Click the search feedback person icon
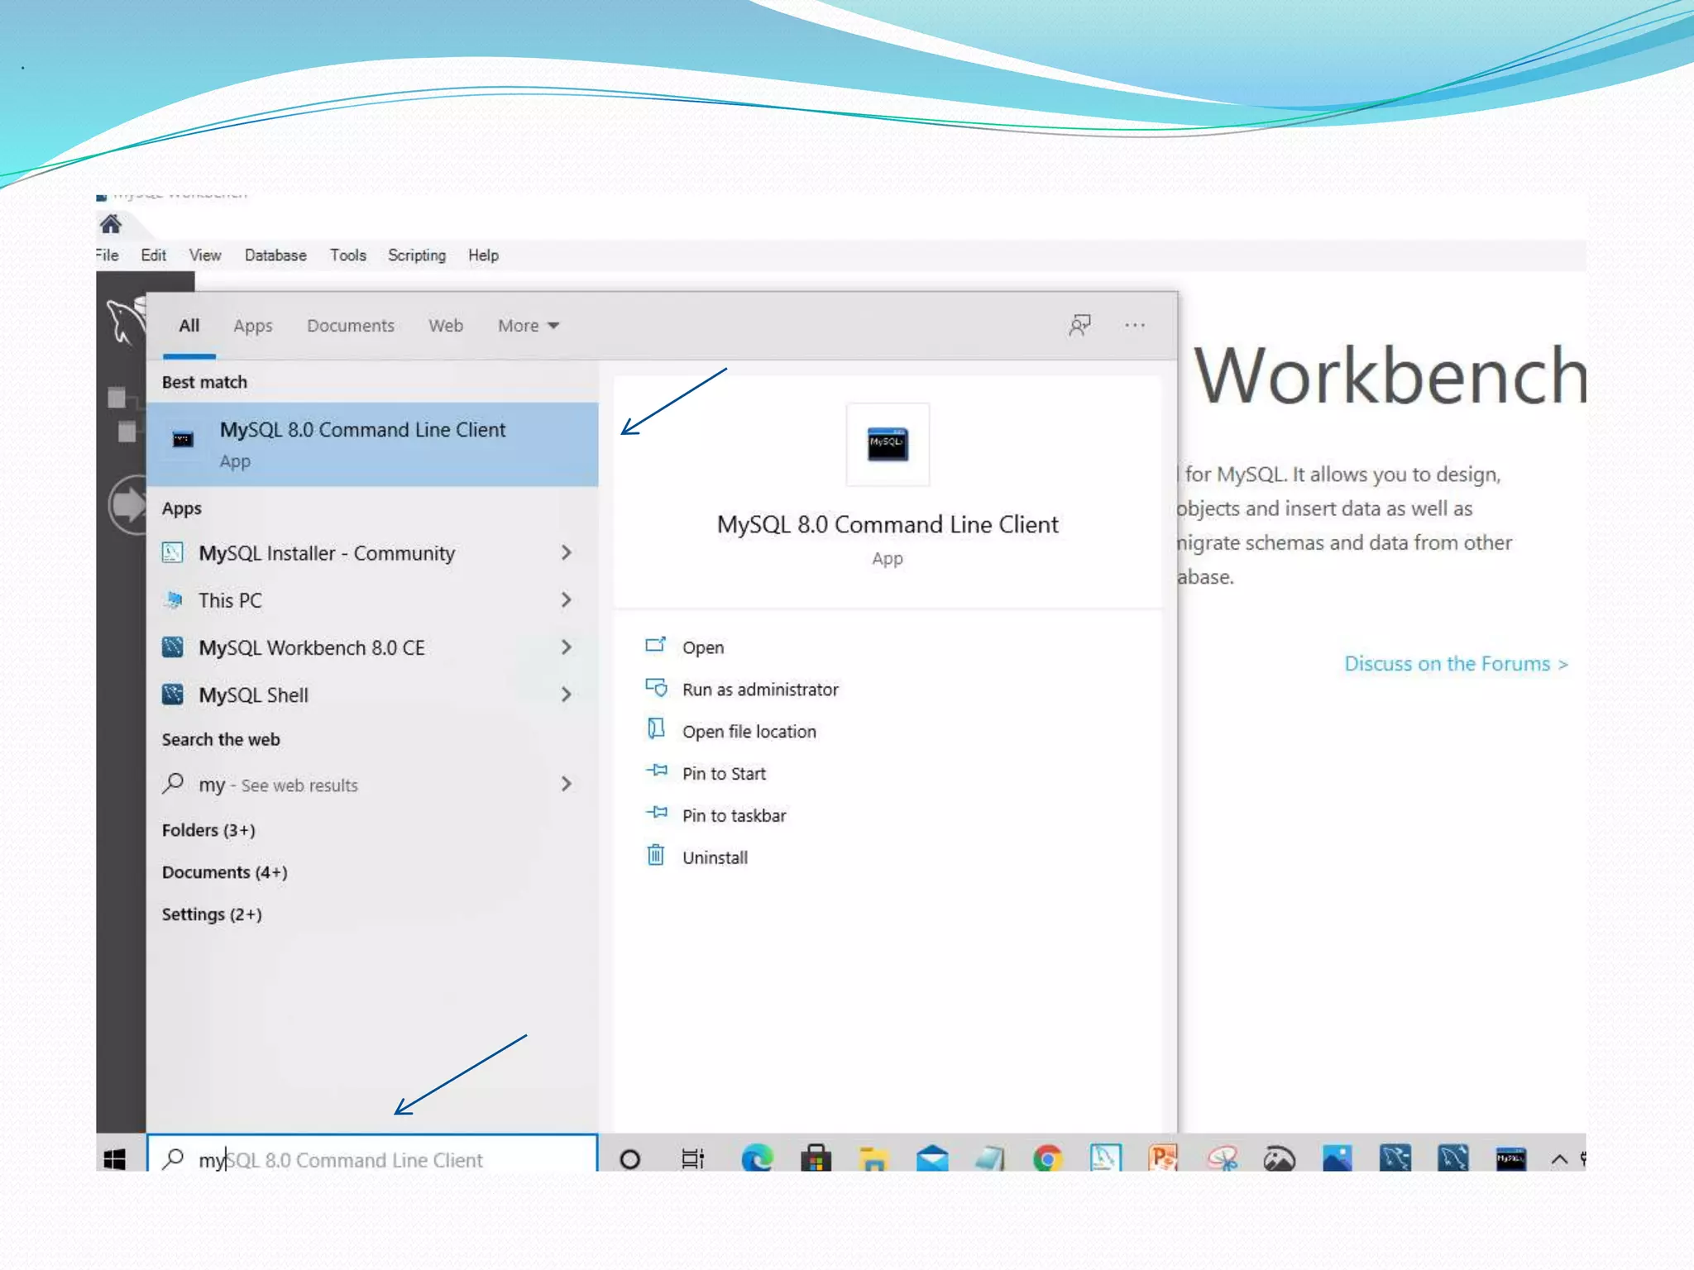 point(1079,326)
